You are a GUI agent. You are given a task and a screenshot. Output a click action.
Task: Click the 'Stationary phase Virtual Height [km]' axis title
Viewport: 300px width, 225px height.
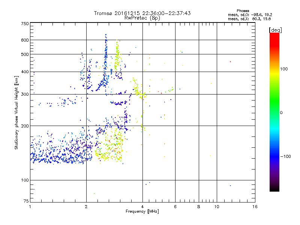coord(16,112)
